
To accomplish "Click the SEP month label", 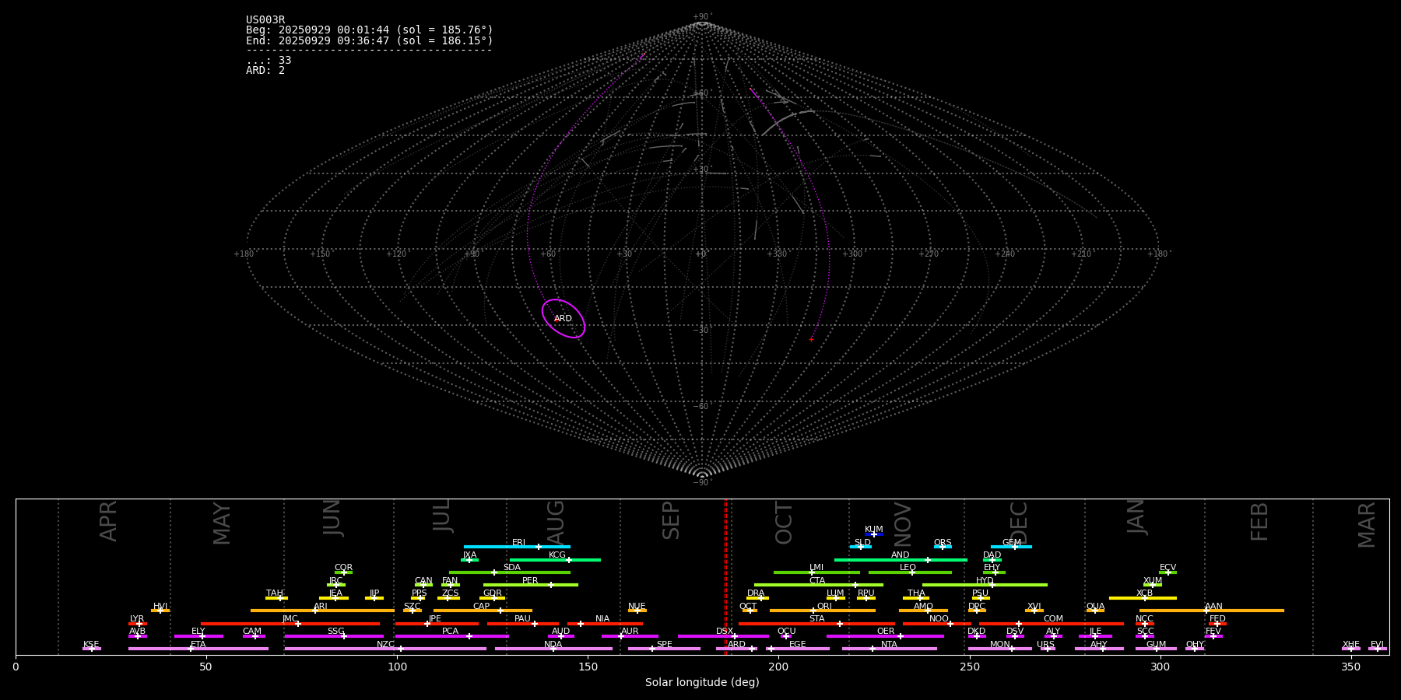I will pyautogui.click(x=671, y=520).
